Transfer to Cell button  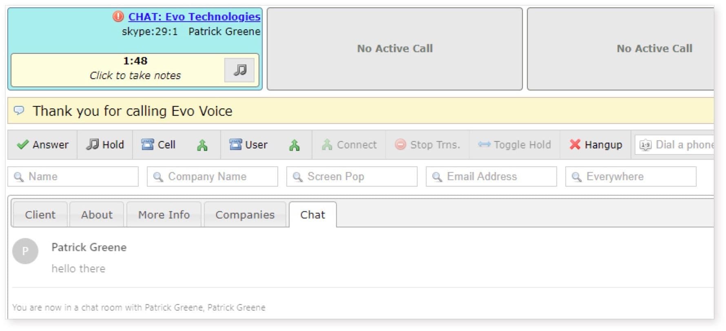tap(158, 145)
